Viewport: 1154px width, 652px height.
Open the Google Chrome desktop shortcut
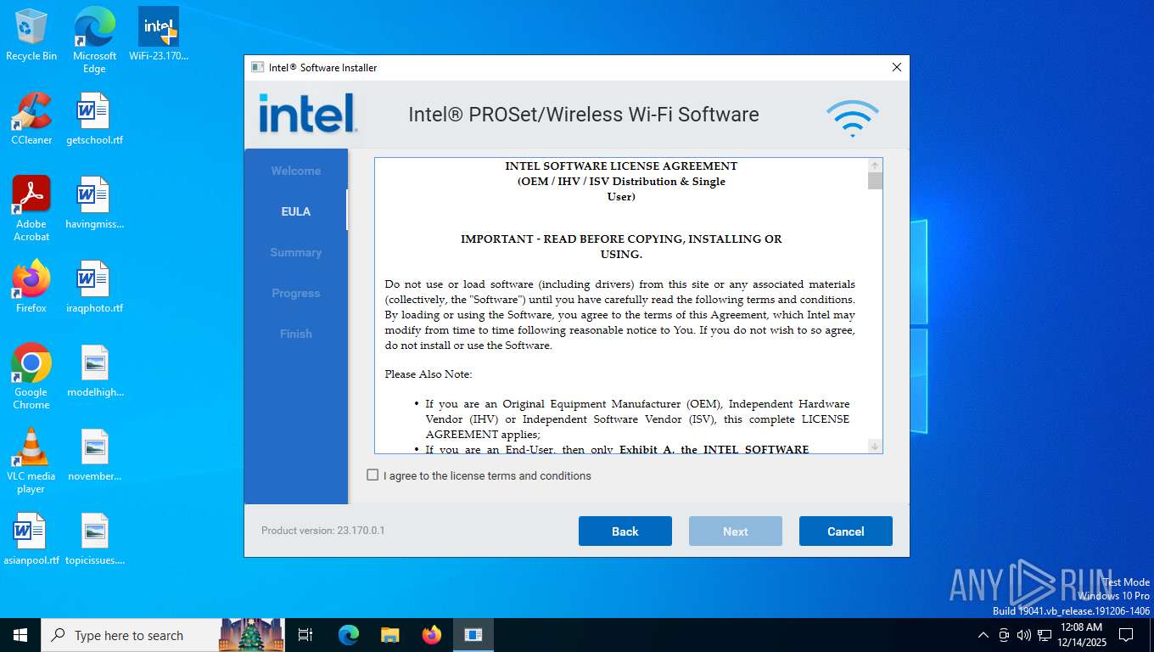[31, 377]
